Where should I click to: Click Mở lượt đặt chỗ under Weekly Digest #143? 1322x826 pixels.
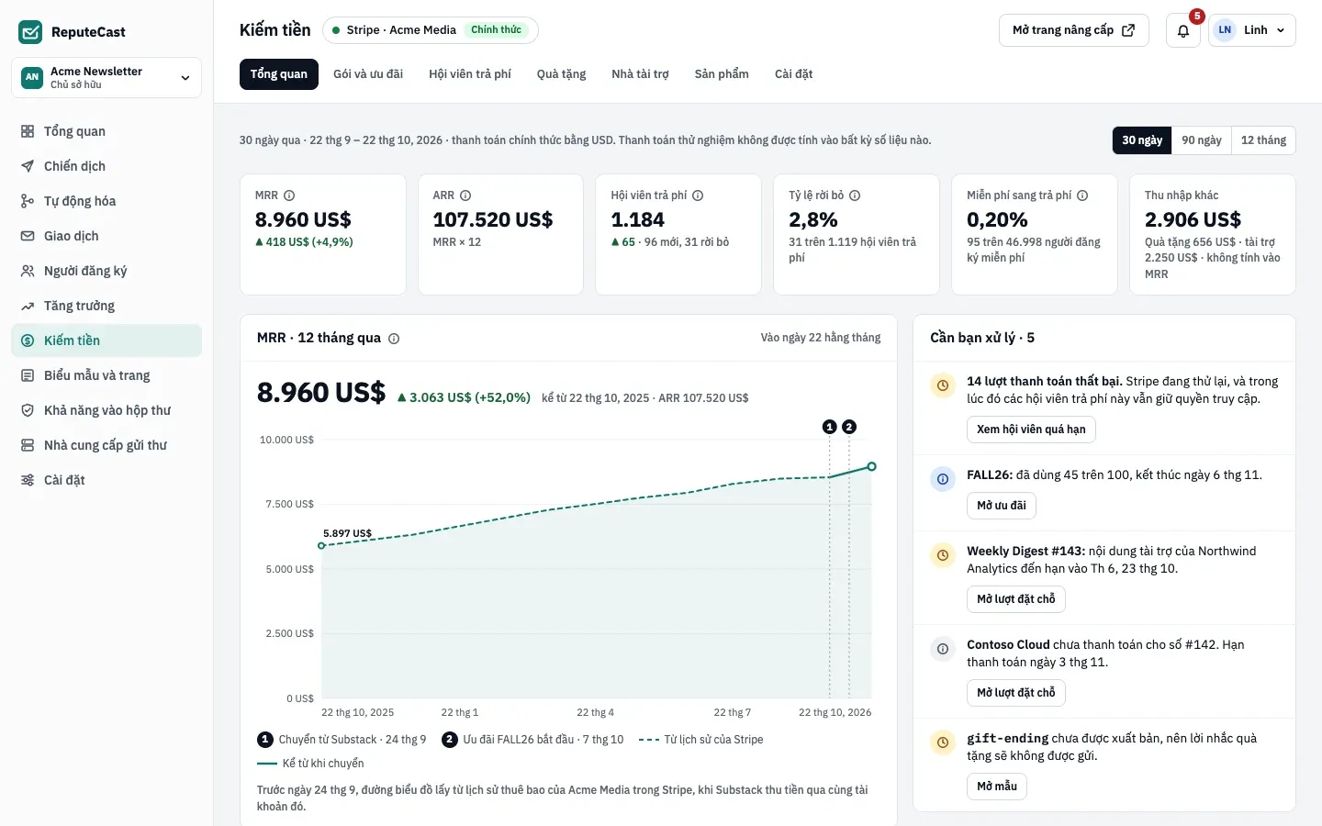coord(1015,599)
